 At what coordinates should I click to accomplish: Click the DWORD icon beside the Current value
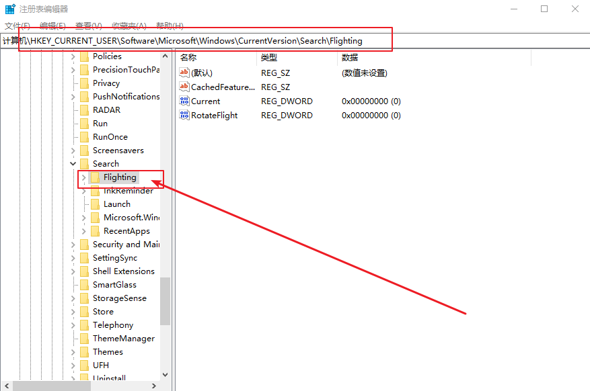coord(184,101)
